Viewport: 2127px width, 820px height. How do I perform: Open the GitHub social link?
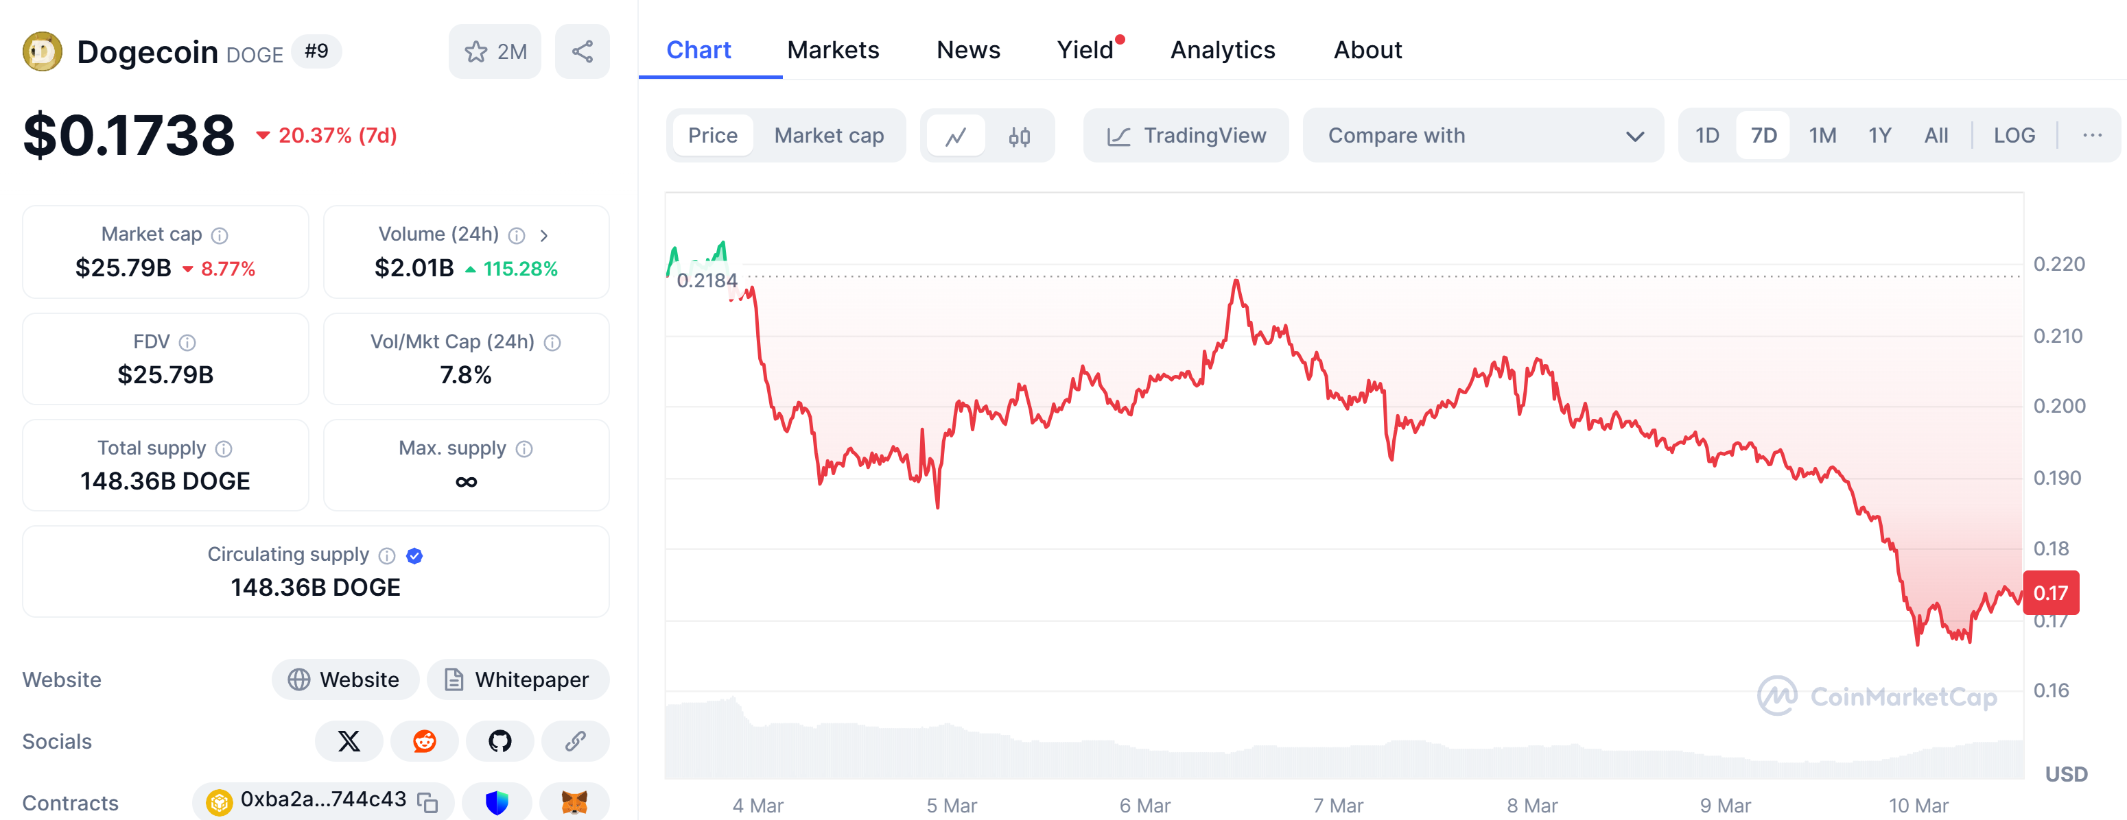pyautogui.click(x=500, y=740)
